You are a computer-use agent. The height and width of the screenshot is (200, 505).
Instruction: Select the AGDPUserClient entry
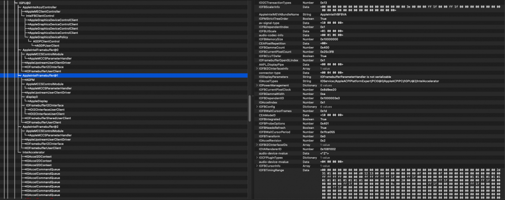point(48,45)
